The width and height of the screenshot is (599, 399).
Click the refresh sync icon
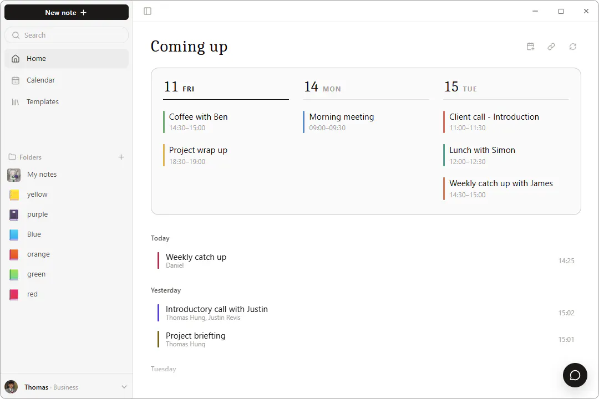(x=572, y=47)
